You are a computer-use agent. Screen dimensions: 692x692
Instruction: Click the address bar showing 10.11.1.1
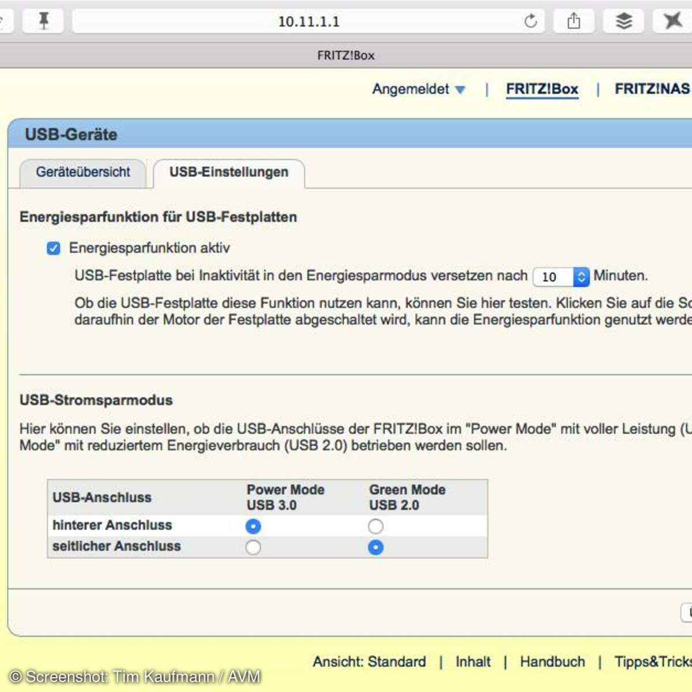pyautogui.click(x=309, y=21)
